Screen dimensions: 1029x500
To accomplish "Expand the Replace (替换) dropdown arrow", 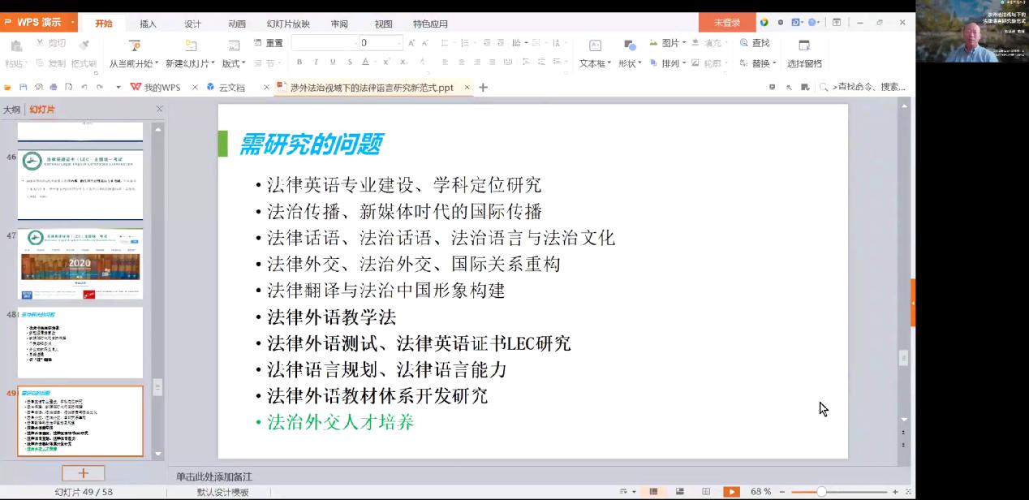I will [774, 63].
